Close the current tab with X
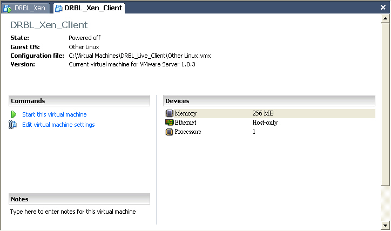 tap(383, 7)
